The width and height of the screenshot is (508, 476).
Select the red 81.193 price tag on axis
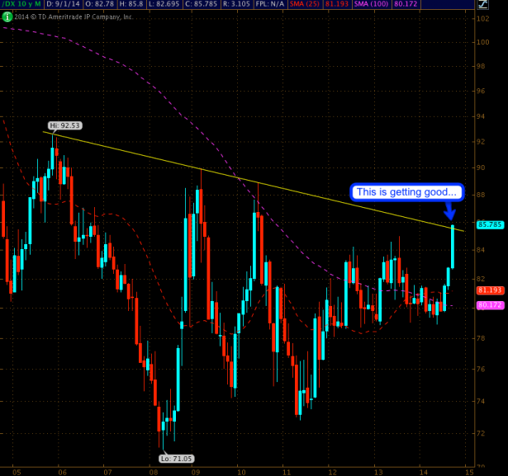[x=490, y=290]
